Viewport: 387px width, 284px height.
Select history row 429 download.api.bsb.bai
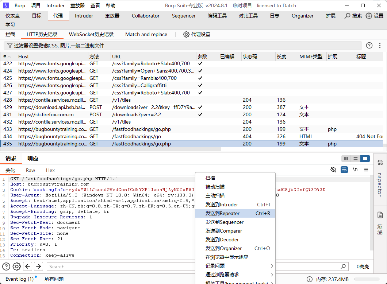coord(192,107)
